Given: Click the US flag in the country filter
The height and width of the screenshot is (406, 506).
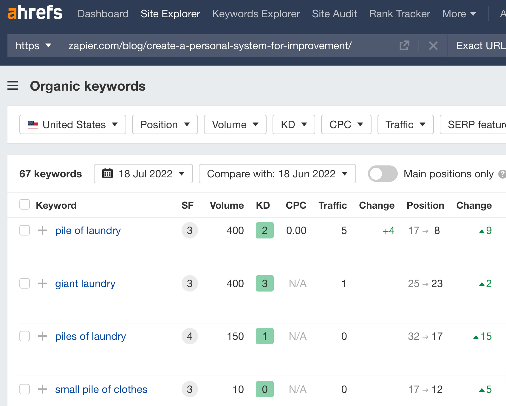Looking at the screenshot, I should [33, 125].
